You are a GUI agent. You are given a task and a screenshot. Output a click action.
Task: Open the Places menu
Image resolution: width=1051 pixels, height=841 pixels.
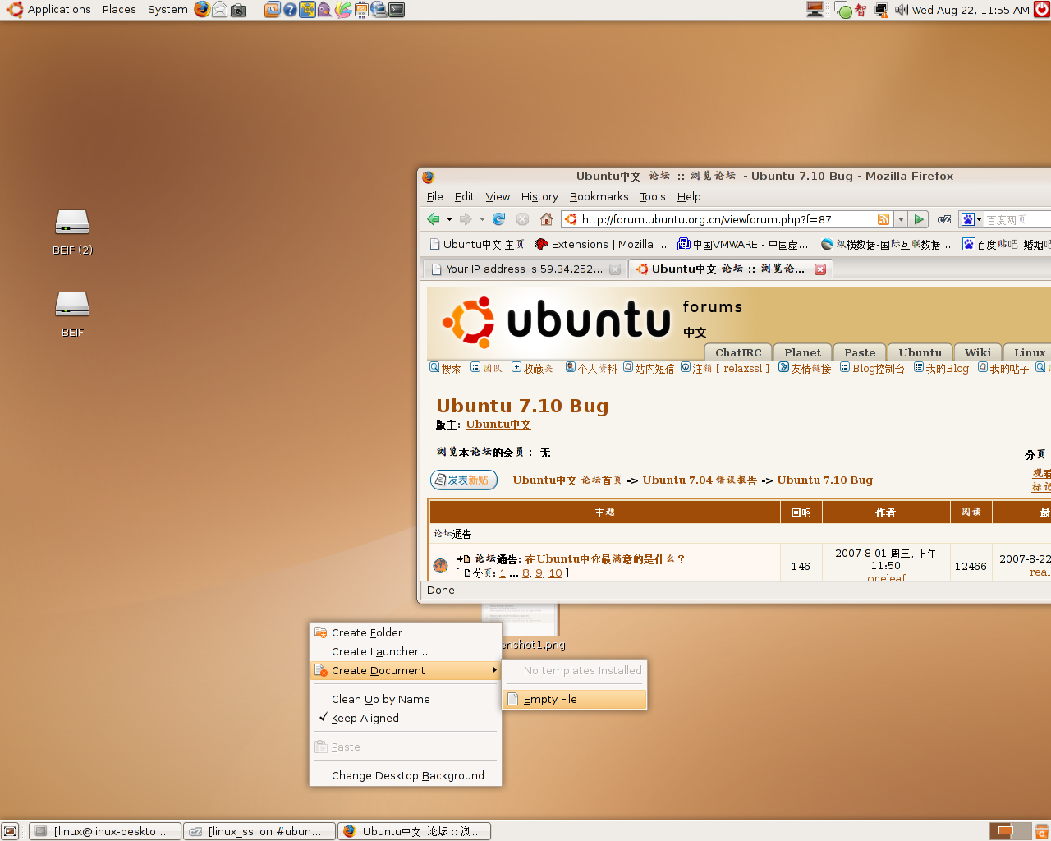(119, 10)
